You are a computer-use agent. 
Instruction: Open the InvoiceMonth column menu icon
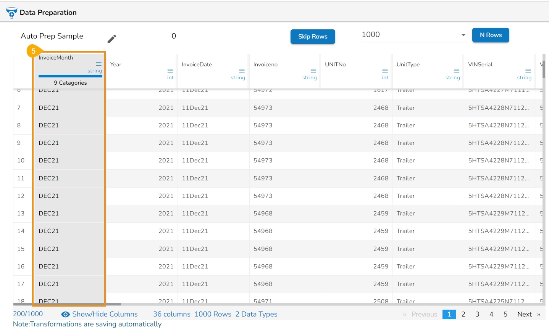click(x=98, y=64)
